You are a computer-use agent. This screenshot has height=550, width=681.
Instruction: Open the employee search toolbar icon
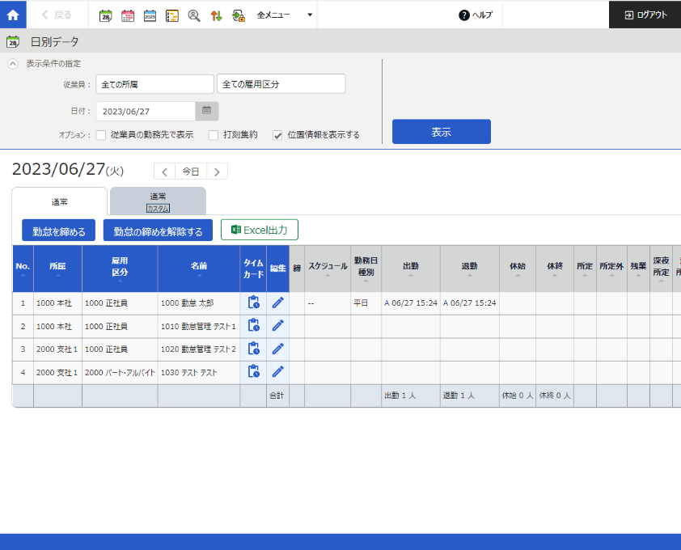coord(193,16)
